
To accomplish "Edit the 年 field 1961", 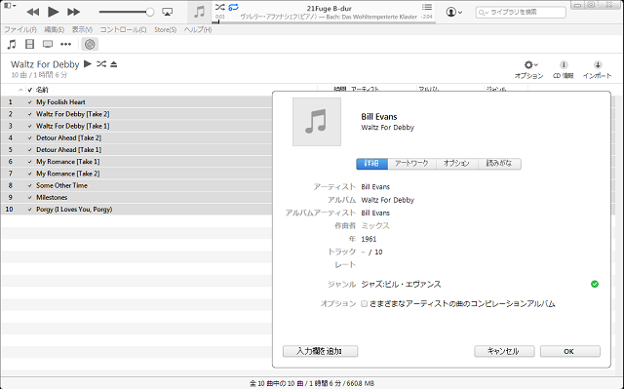I will tap(369, 239).
